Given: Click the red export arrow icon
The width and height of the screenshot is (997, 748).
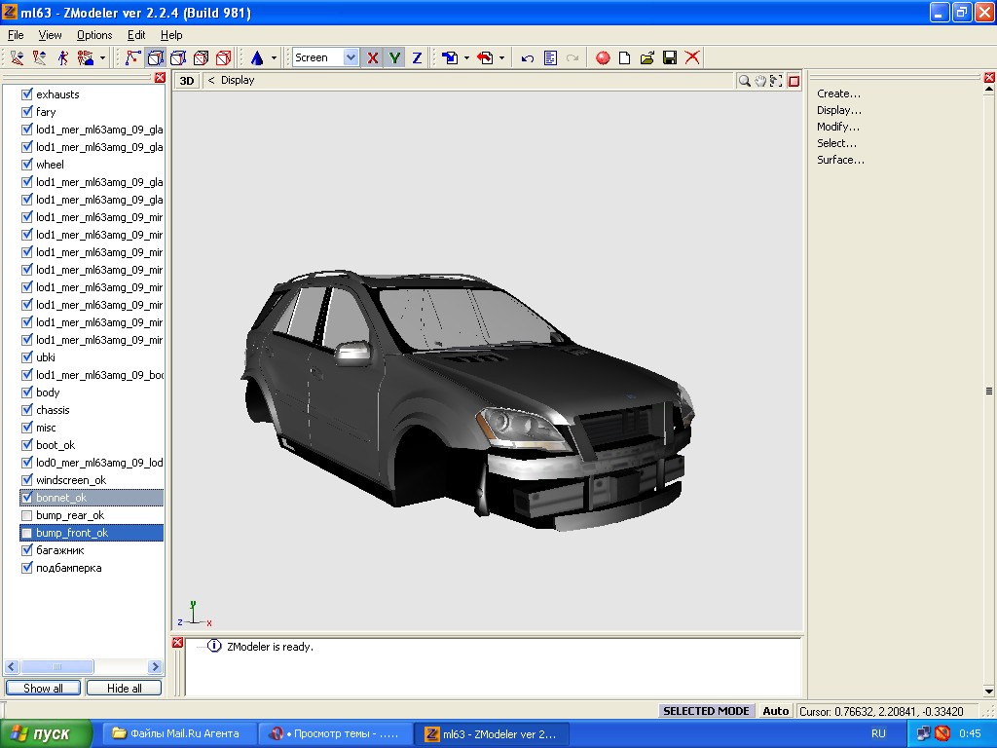Looking at the screenshot, I should point(485,57).
